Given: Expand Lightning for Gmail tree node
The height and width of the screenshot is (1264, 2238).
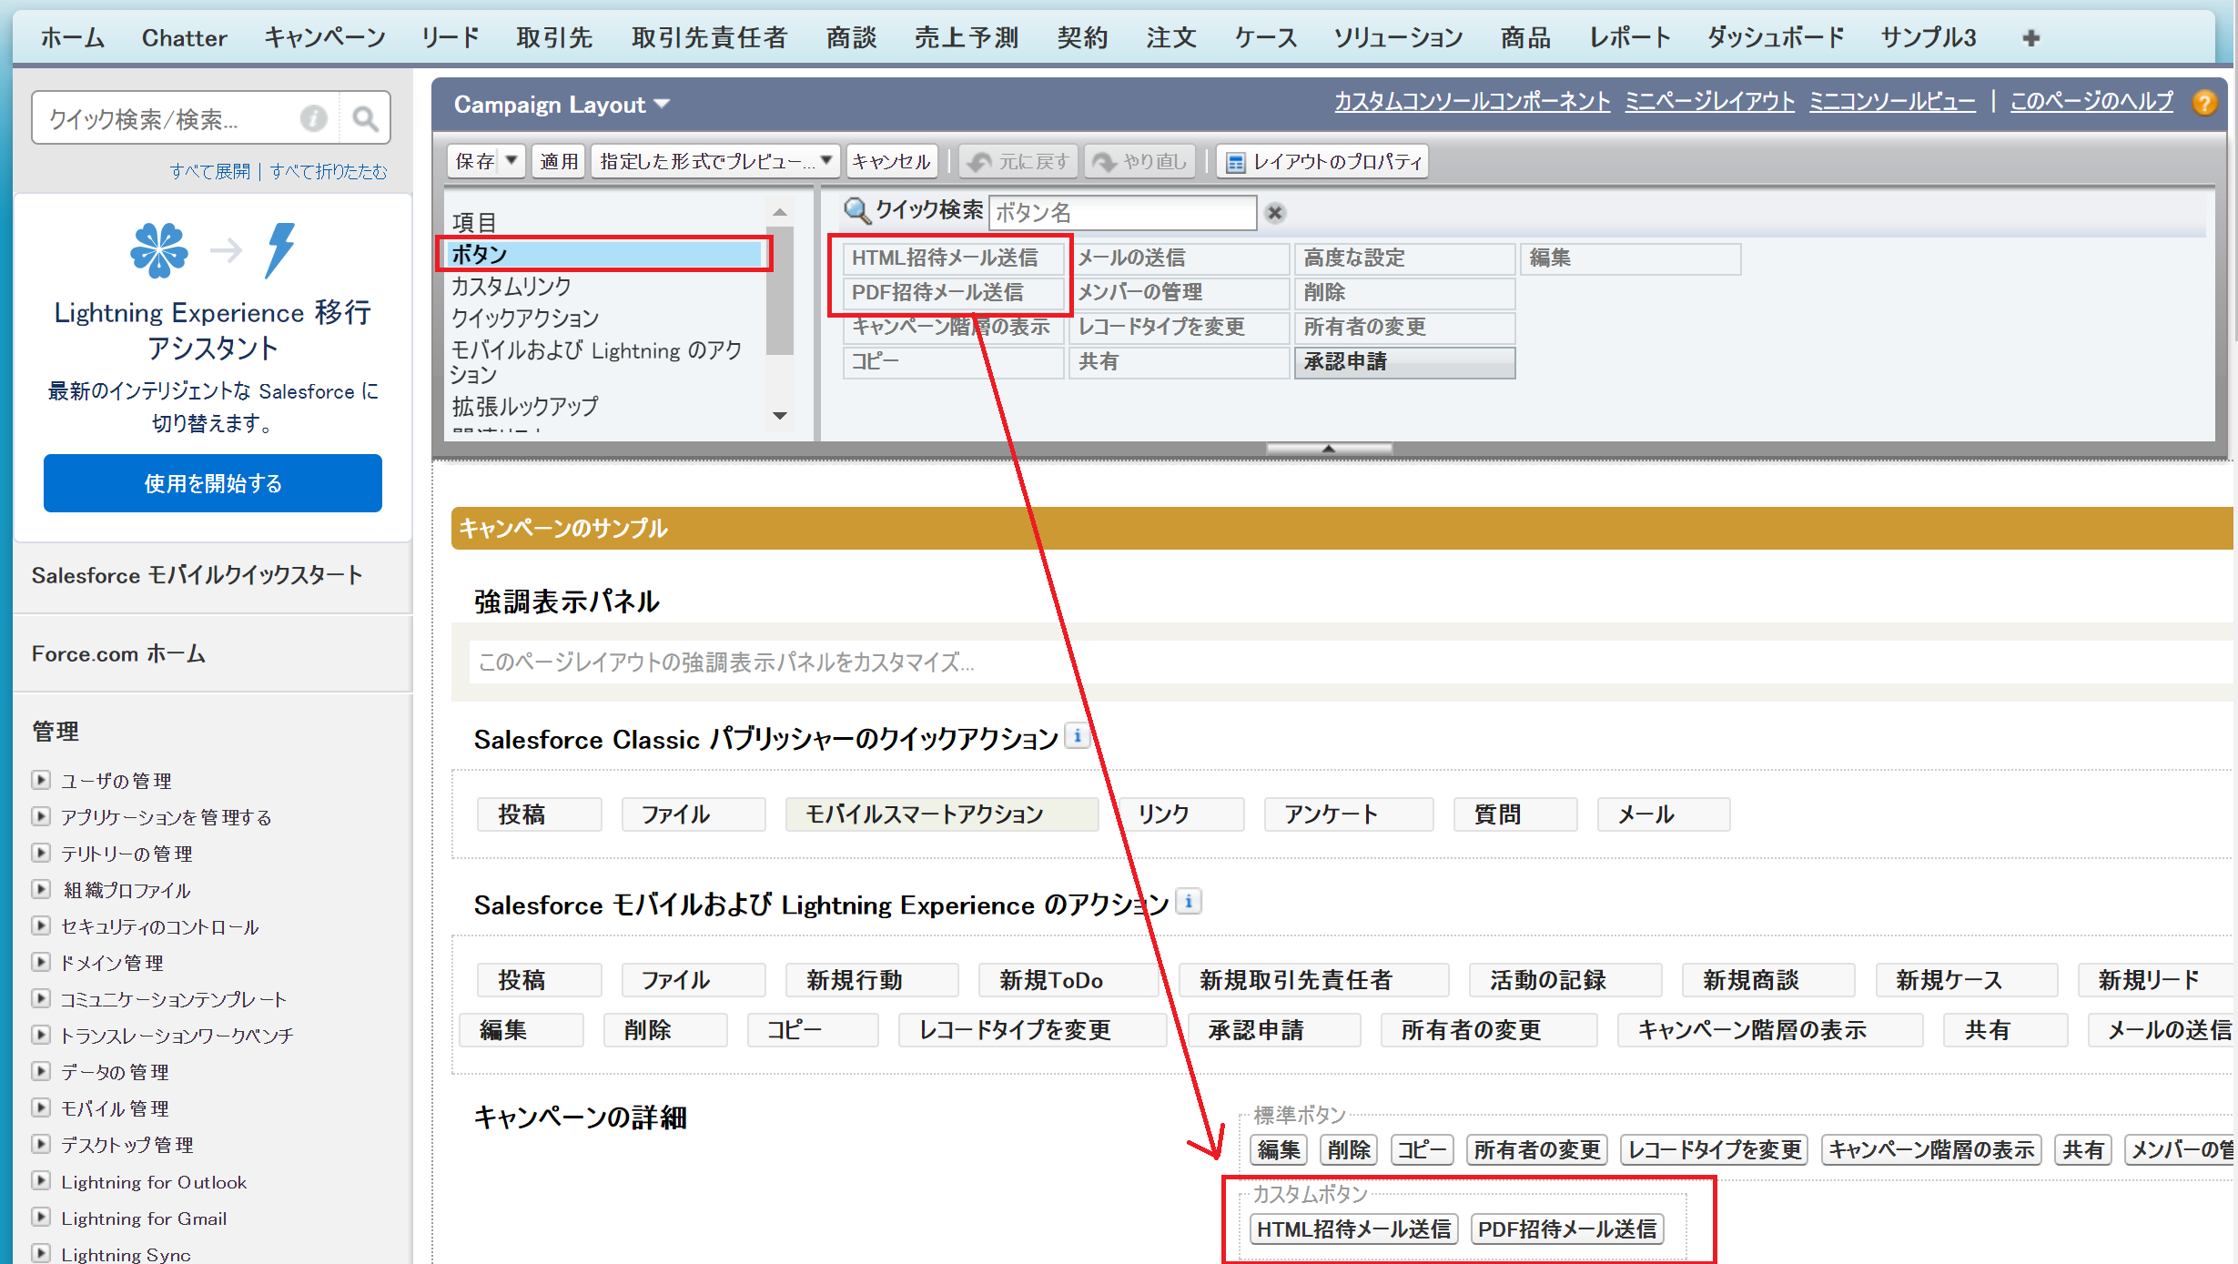Looking at the screenshot, I should tap(40, 1218).
